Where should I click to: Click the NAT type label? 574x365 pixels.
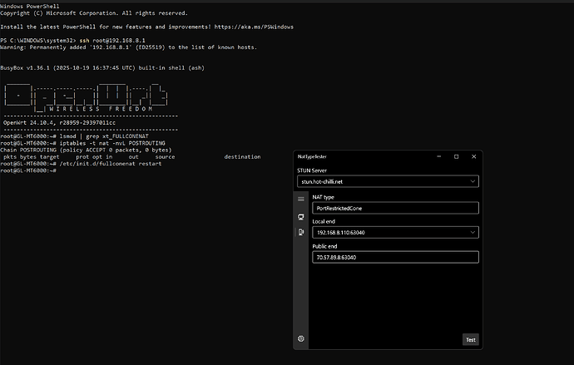click(324, 197)
